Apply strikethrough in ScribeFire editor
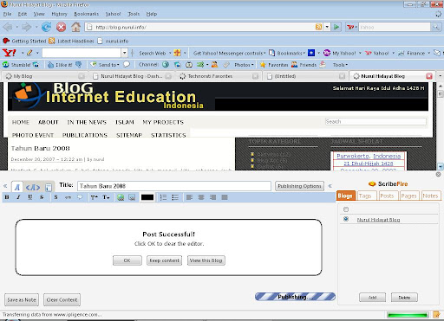 (42, 197)
